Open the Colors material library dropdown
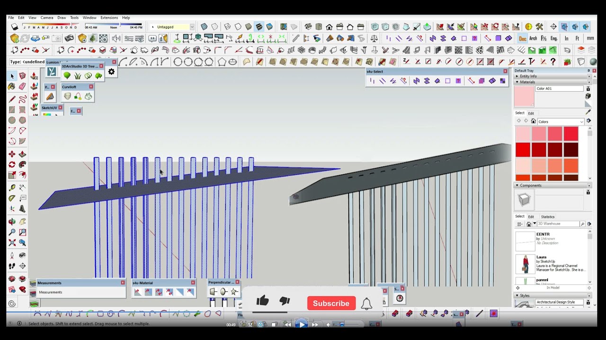Viewport: 606px width, 340px height. (561, 122)
